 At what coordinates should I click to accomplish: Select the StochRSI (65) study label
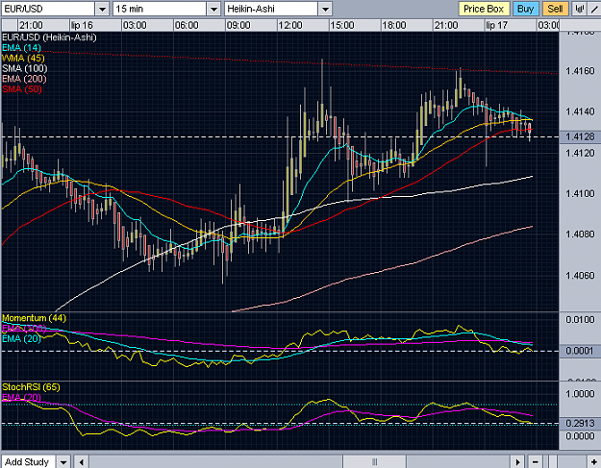coord(31,387)
